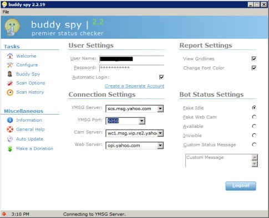Click the YMSG Port field 5050

click(123, 121)
